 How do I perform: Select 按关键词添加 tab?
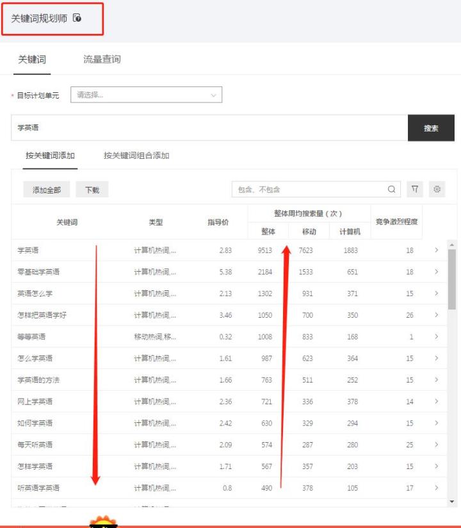tap(50, 156)
